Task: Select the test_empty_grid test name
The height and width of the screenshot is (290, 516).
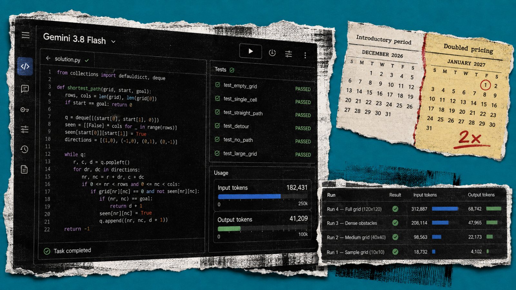Action: pyautogui.click(x=240, y=86)
